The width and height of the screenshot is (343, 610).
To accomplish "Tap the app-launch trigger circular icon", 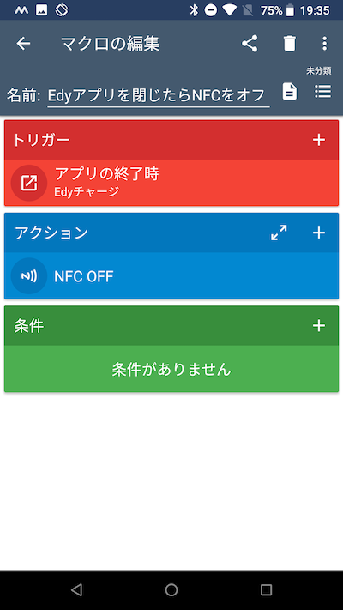I will [x=29, y=183].
